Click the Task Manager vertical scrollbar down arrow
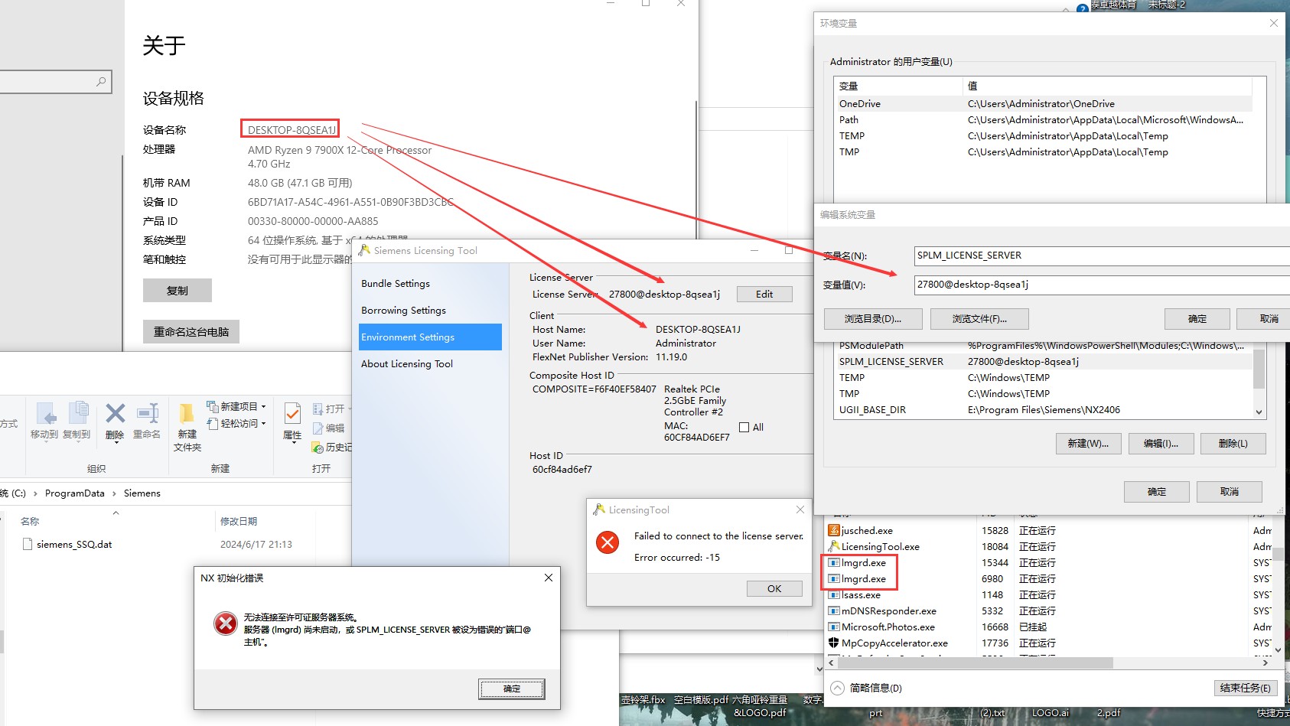The width and height of the screenshot is (1290, 726). (x=1278, y=650)
